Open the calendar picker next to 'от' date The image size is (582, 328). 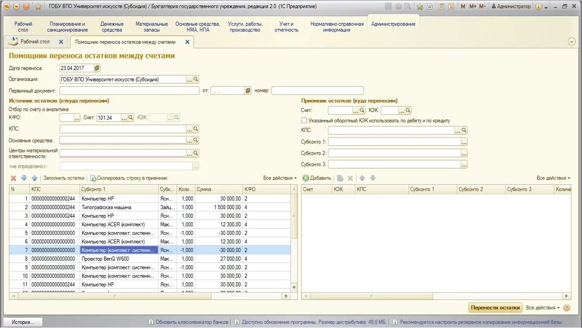pyautogui.click(x=248, y=90)
